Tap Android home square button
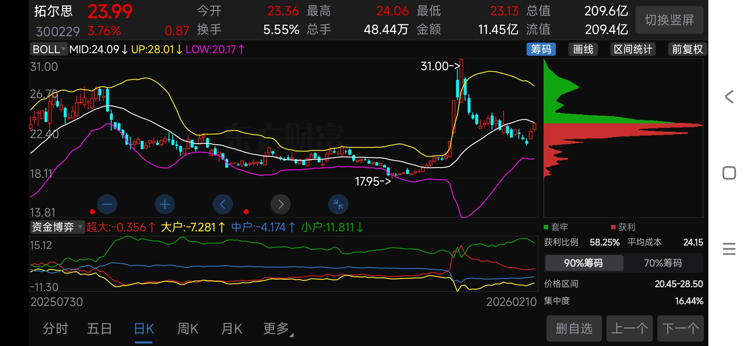The height and width of the screenshot is (346, 750). coord(729,173)
